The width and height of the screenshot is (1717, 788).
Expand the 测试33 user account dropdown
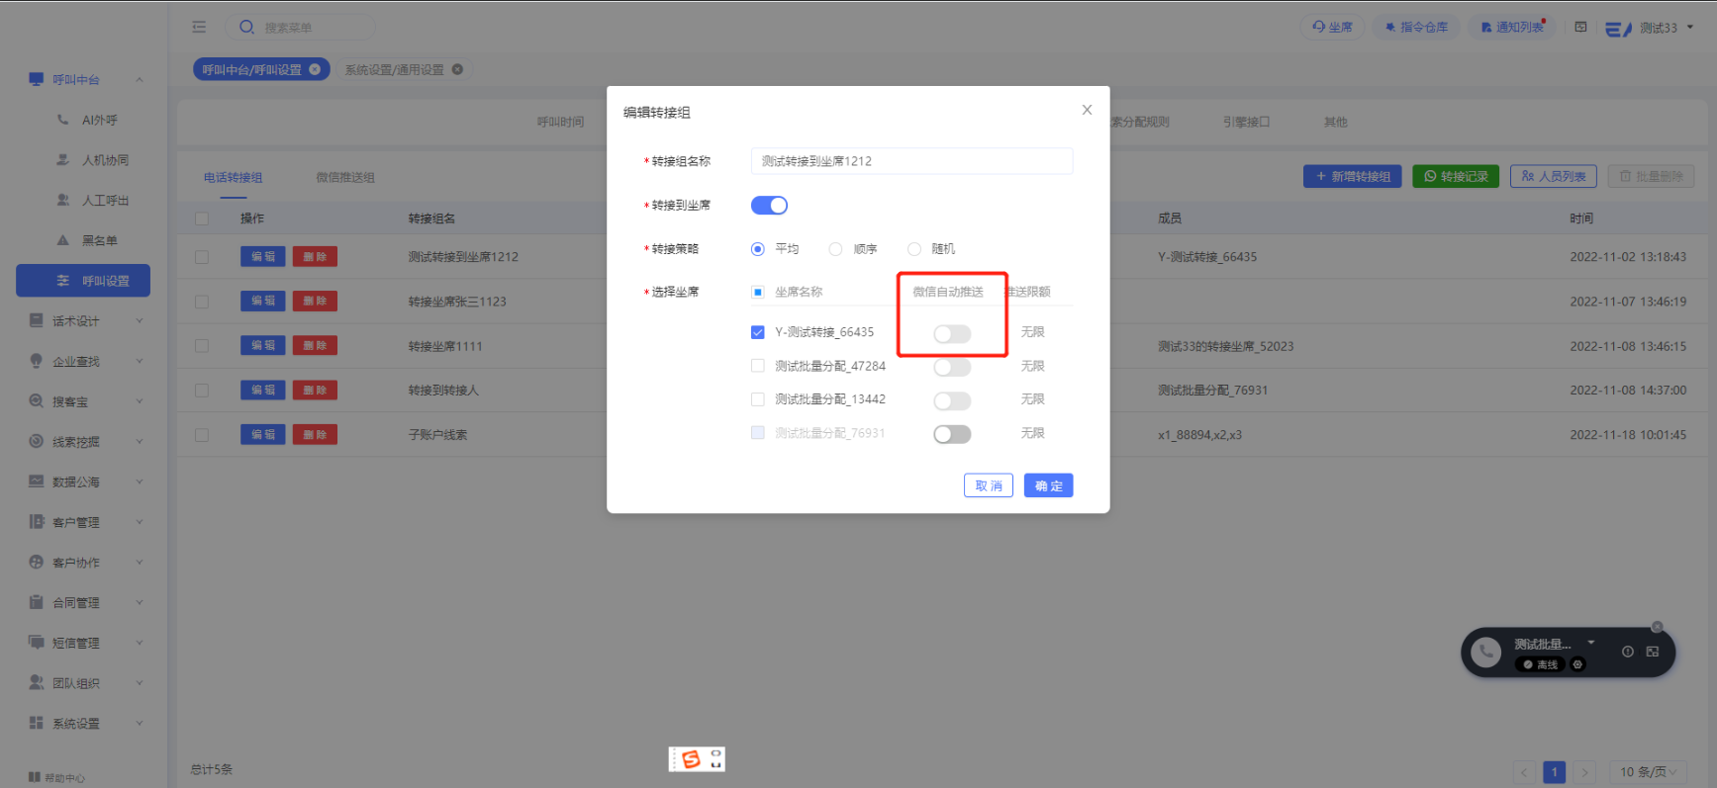[1690, 28]
